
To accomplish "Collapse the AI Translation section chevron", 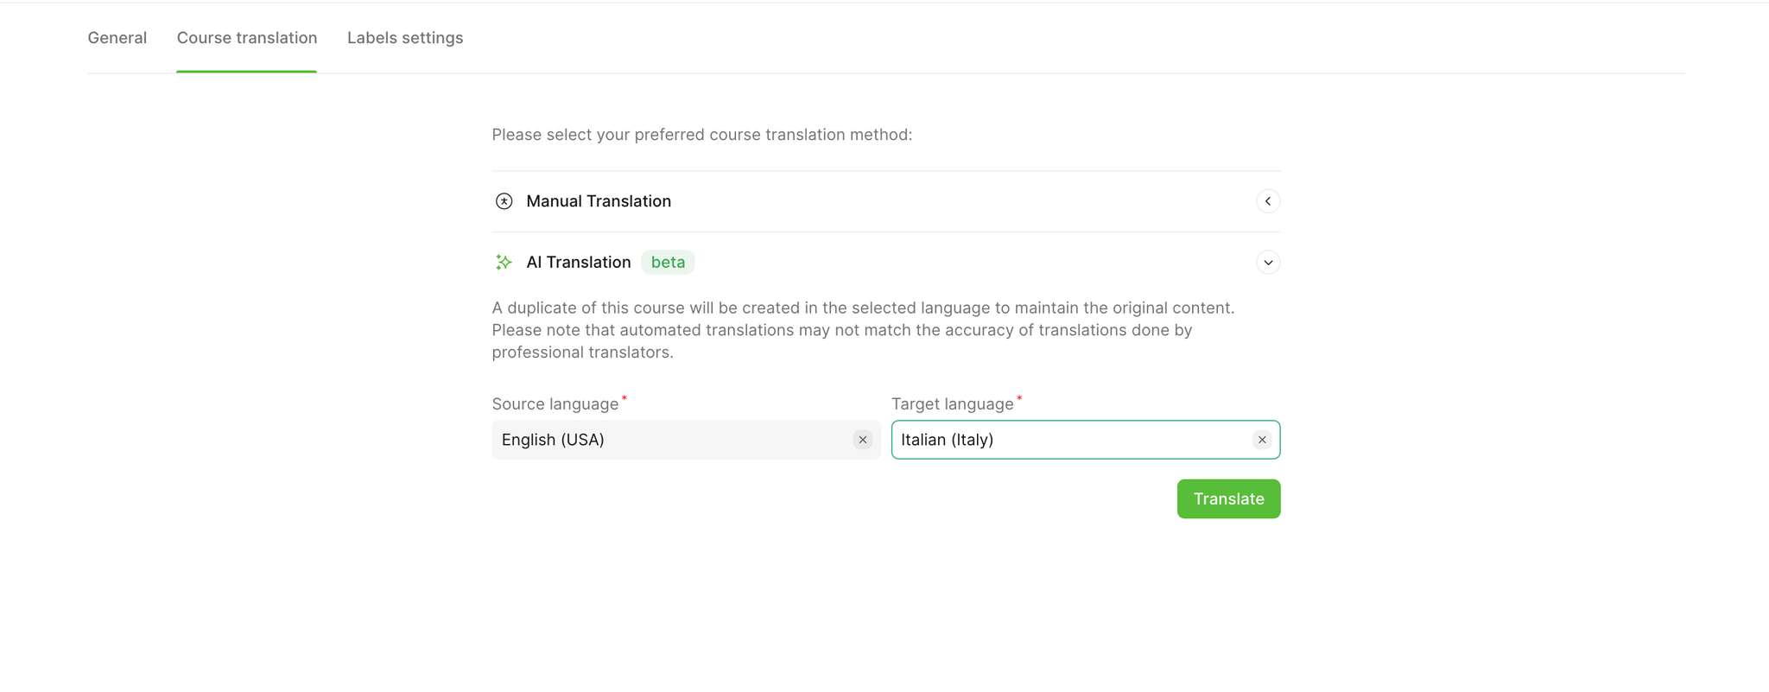I will pos(1268,263).
